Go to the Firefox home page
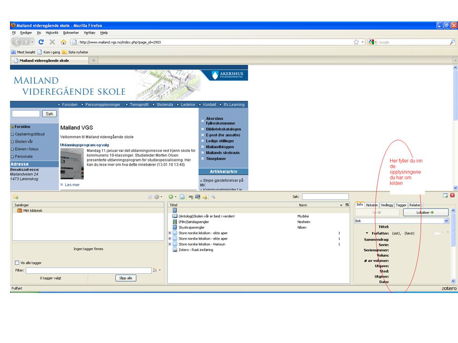 (x=63, y=42)
